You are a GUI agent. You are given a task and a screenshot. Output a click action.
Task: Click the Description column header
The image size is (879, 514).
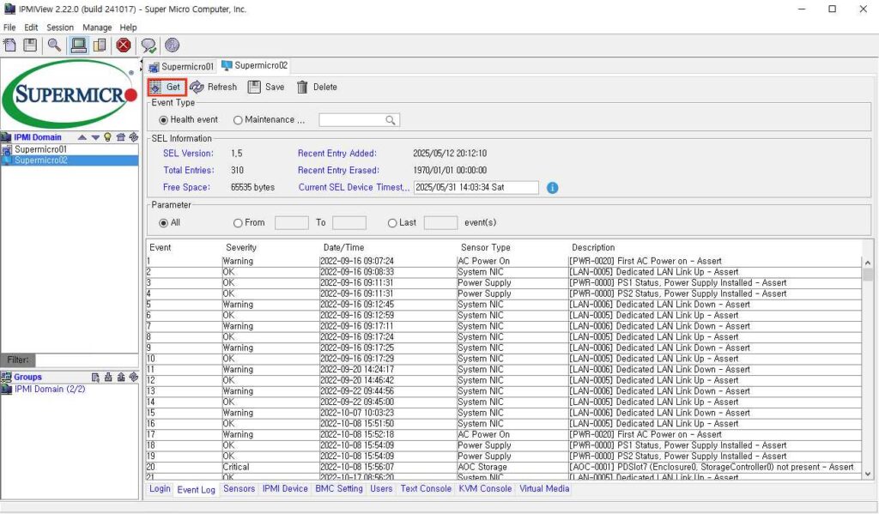(x=593, y=248)
